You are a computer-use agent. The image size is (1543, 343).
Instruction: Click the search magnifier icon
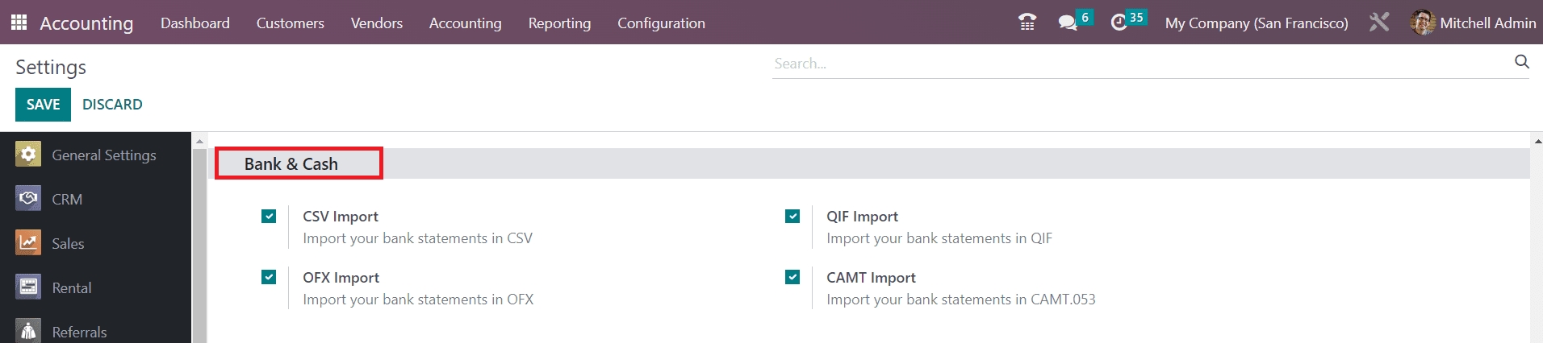(x=1521, y=62)
